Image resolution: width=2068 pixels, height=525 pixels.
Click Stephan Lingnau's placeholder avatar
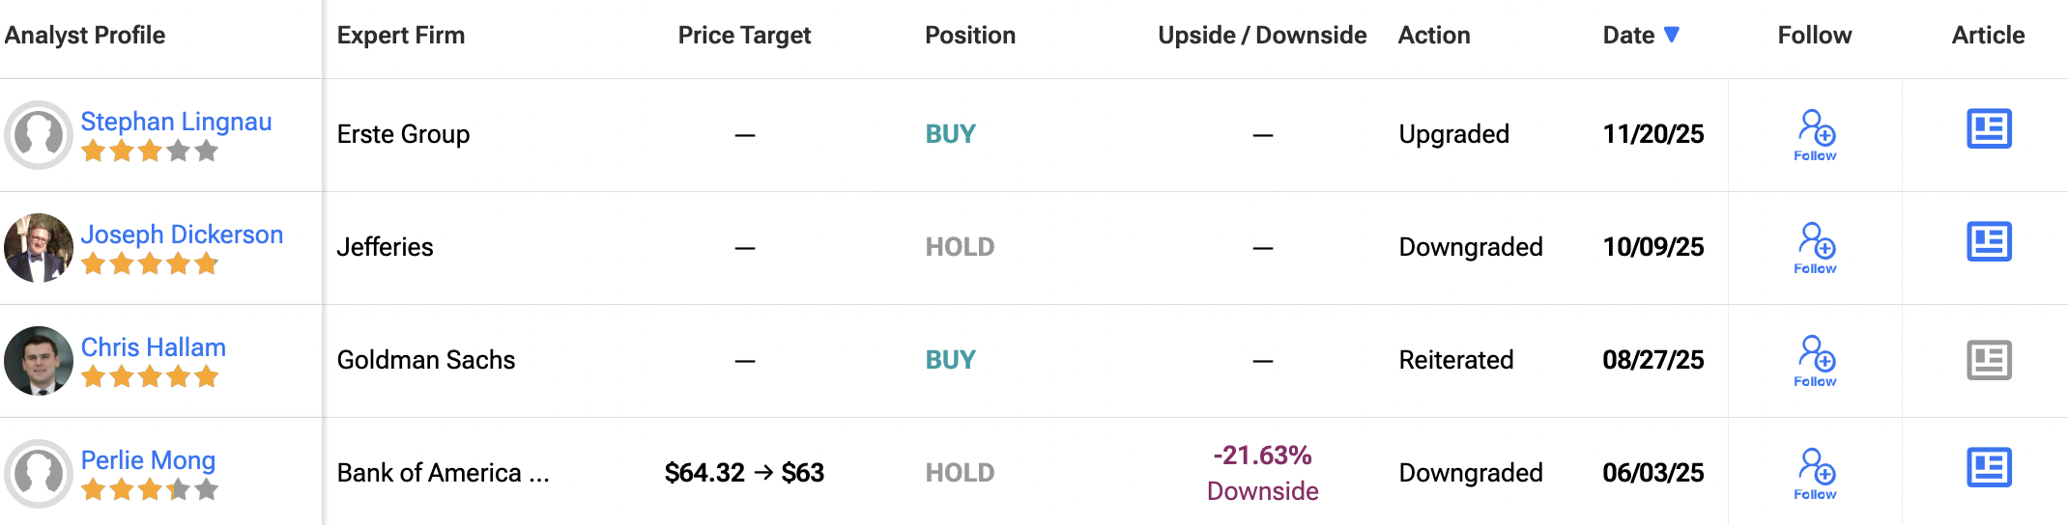[x=39, y=135]
